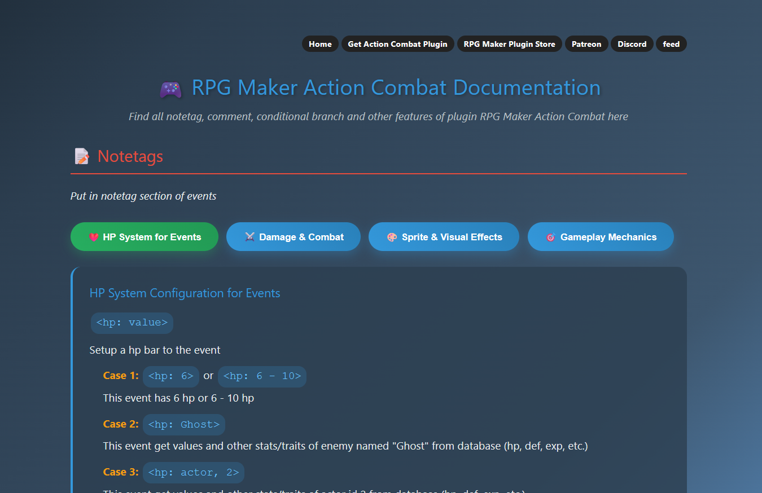The width and height of the screenshot is (762, 493).
Task: Click the target icon in Gameplay Mechanics tab
Action: [x=550, y=237]
